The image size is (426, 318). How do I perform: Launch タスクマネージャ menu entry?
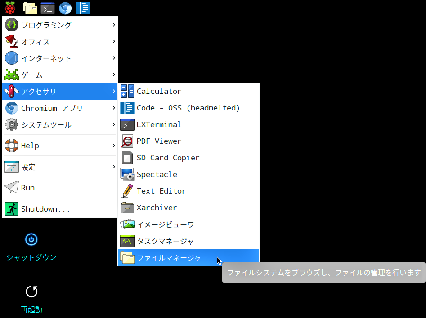[x=188, y=241]
